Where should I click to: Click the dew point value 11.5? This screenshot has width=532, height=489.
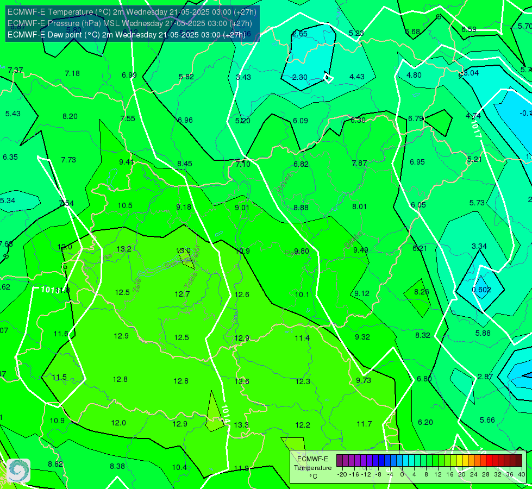click(59, 378)
